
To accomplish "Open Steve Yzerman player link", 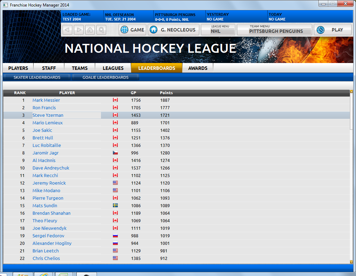I will coord(48,115).
